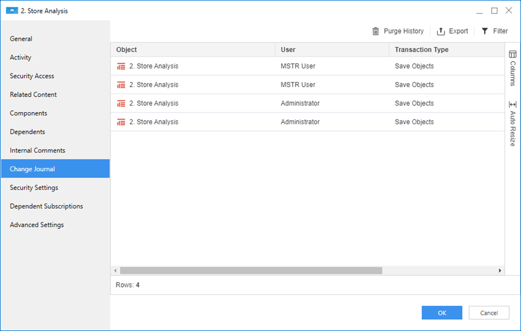Switch to Security Access section

coord(32,76)
